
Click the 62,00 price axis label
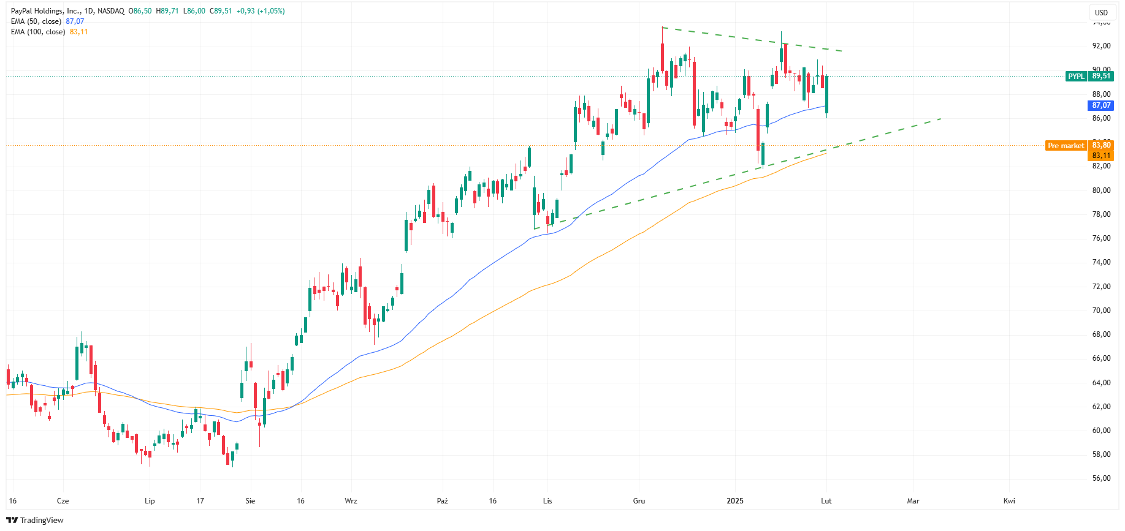click(x=1101, y=407)
